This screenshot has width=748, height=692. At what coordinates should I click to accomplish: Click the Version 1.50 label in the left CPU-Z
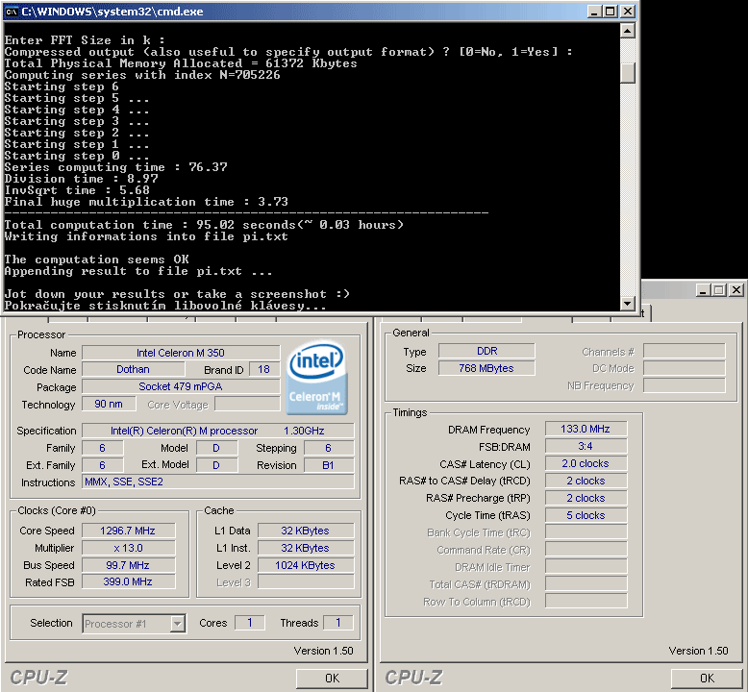pyautogui.click(x=323, y=651)
